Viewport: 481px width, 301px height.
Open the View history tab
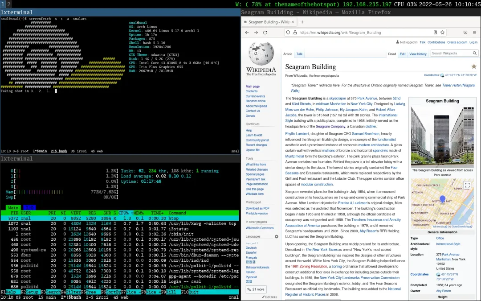[x=418, y=54]
